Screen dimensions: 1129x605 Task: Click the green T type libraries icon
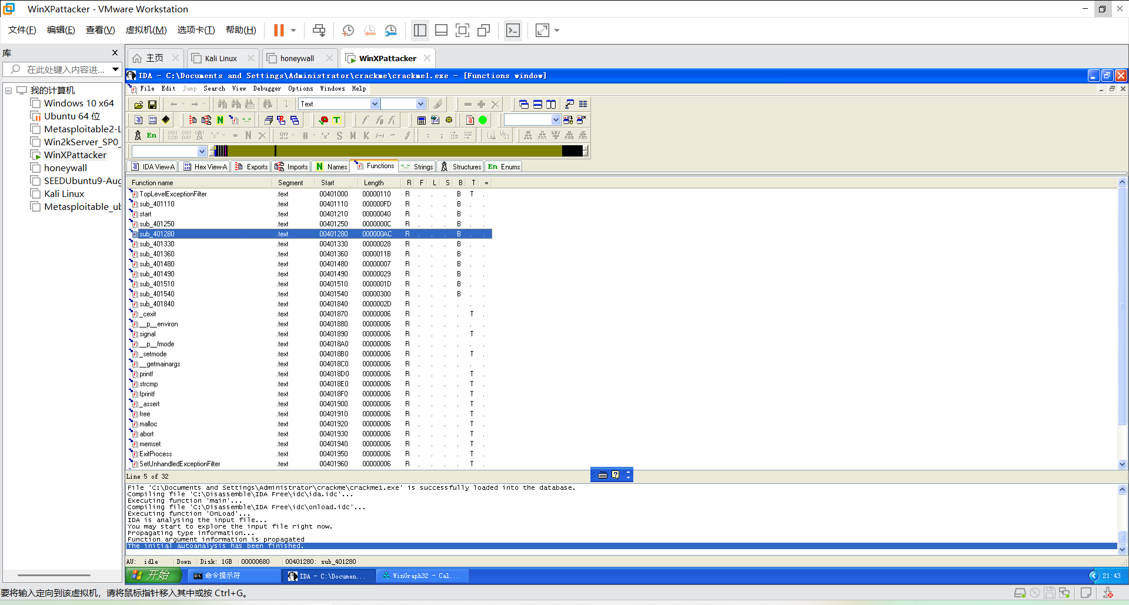pos(337,120)
